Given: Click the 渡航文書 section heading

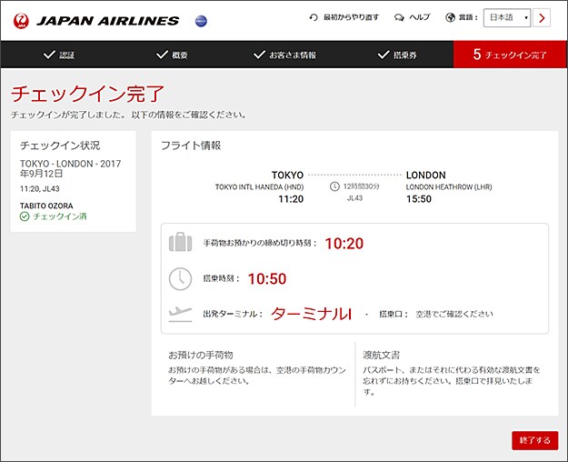Looking at the screenshot, I should [382, 355].
